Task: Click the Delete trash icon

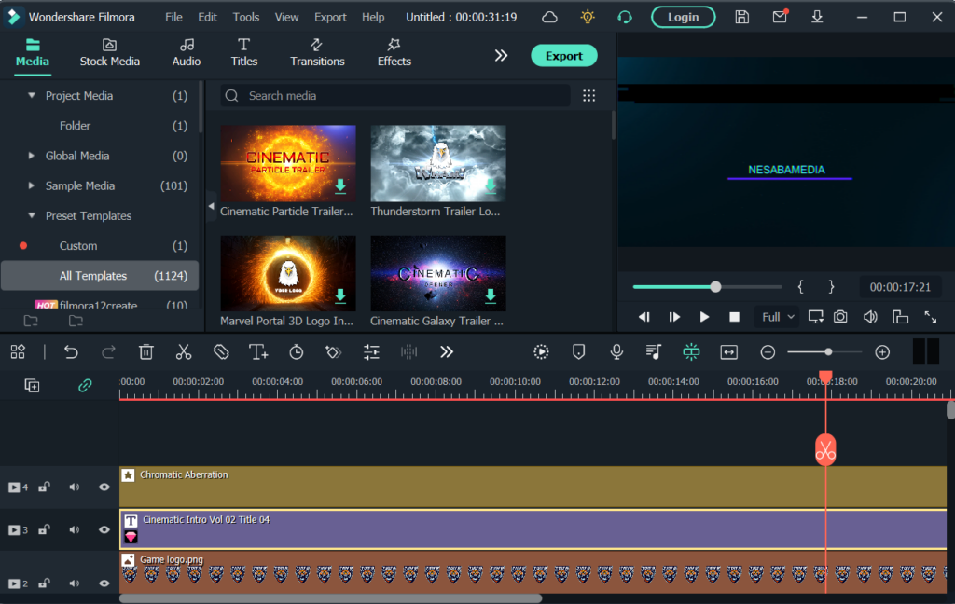Action: pyautogui.click(x=145, y=352)
